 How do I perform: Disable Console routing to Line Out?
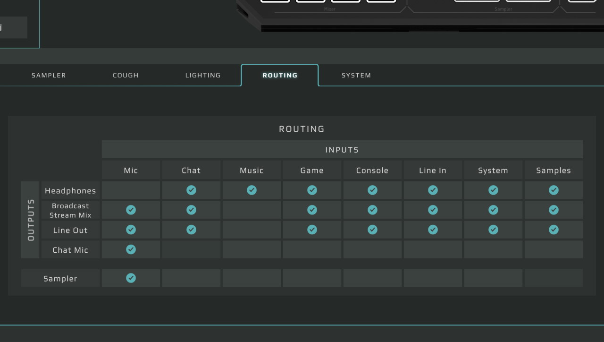pyautogui.click(x=372, y=230)
